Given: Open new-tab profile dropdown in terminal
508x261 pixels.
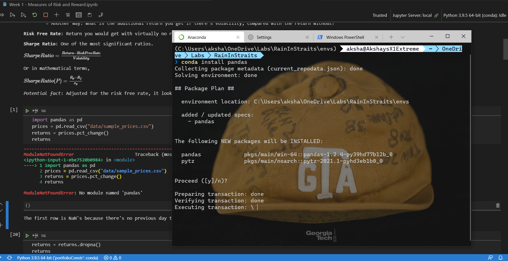Looking at the screenshot, I should [403, 37].
